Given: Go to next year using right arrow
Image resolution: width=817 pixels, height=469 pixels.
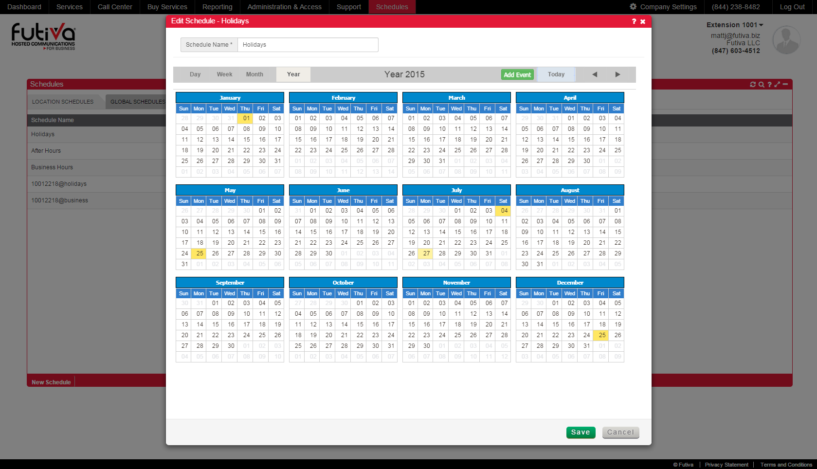Looking at the screenshot, I should 617,74.
